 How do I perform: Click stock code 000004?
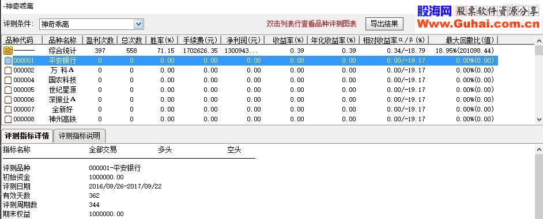click(24, 80)
